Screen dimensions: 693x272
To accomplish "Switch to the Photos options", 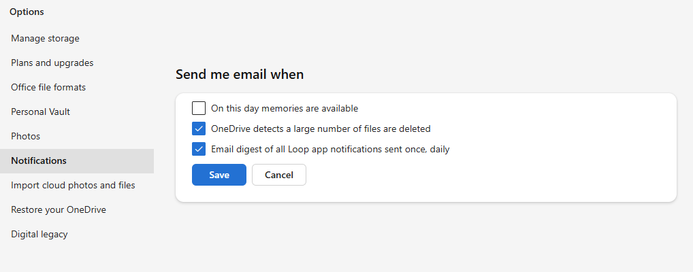I will click(x=25, y=136).
